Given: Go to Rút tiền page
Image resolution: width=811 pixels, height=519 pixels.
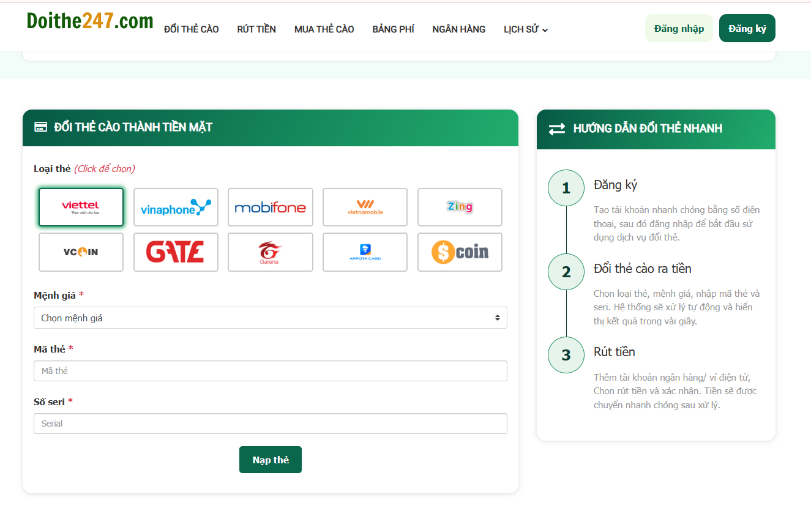Looking at the screenshot, I should (x=256, y=29).
